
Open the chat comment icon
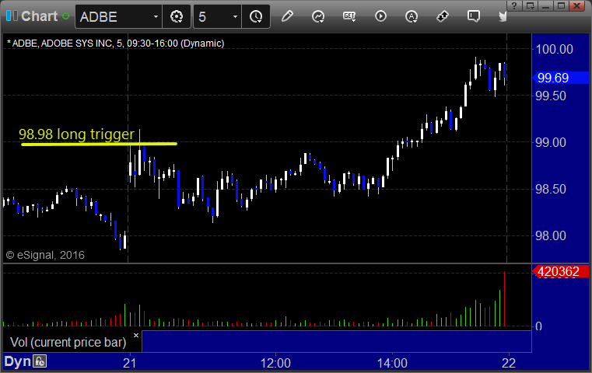(x=474, y=16)
